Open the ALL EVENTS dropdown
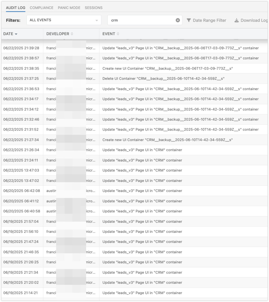 coord(64,20)
